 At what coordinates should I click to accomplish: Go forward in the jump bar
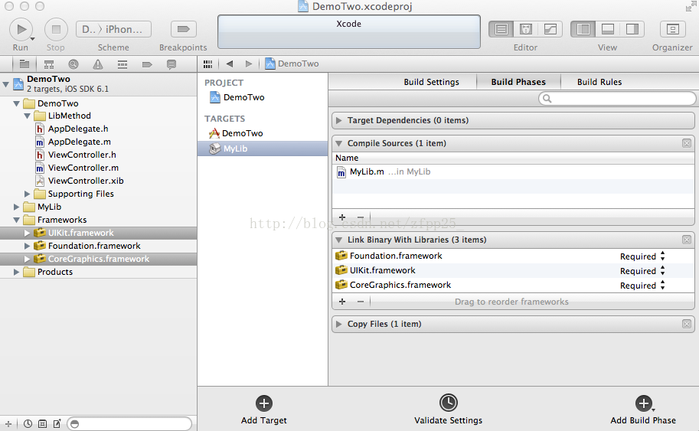pyautogui.click(x=249, y=64)
